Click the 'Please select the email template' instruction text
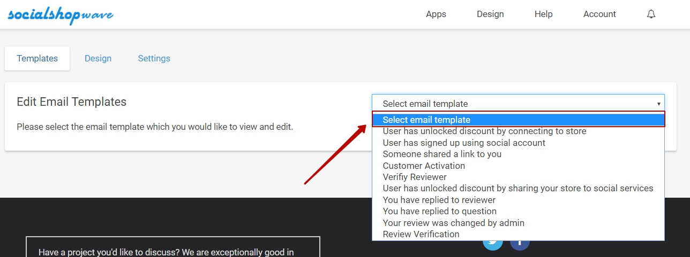Image resolution: width=690 pixels, height=257 pixels. coord(155,127)
